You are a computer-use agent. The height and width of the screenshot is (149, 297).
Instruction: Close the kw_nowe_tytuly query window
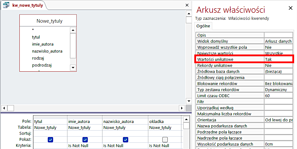coord(187,5)
